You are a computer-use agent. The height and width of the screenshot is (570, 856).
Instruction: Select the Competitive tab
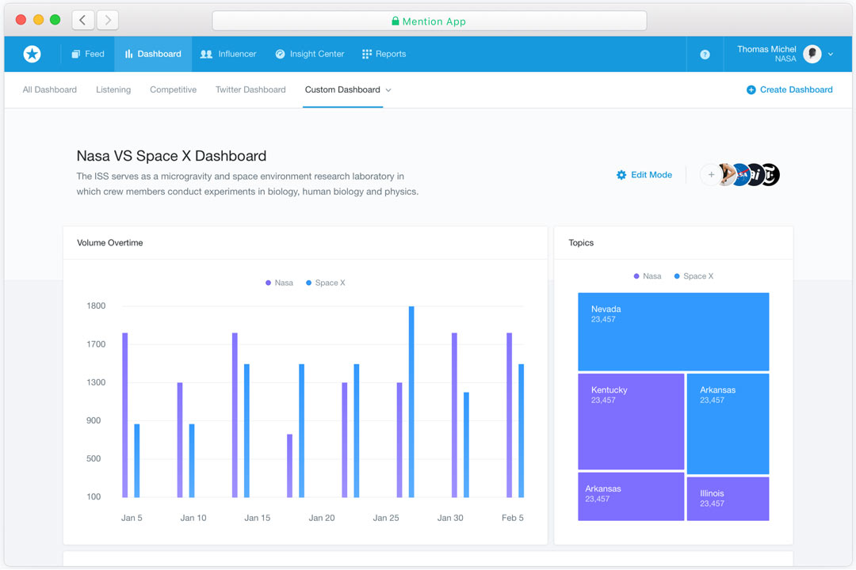[173, 89]
